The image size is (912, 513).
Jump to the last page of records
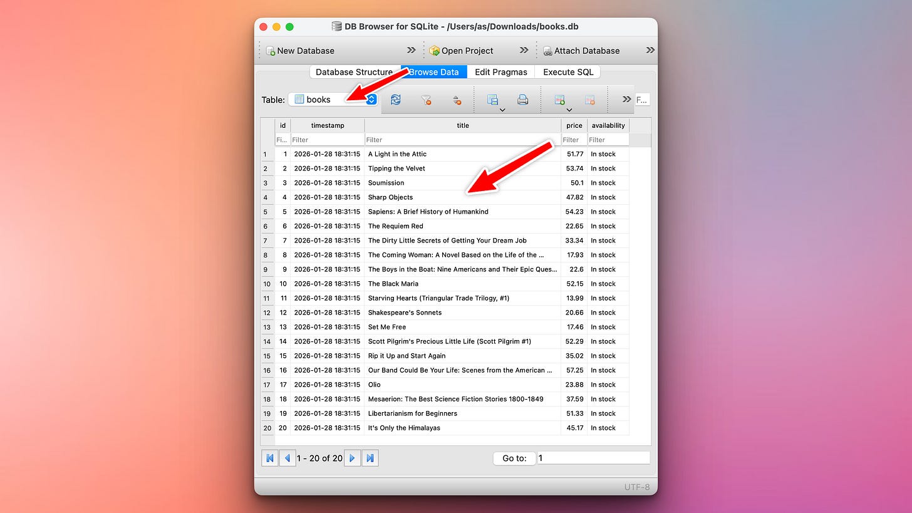click(370, 458)
